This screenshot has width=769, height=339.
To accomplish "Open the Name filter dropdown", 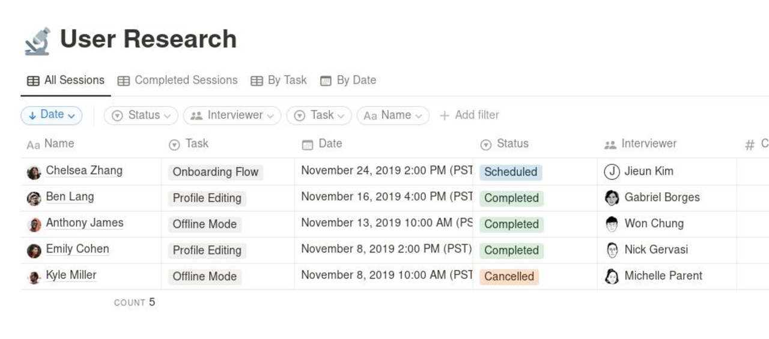I will coord(393,115).
